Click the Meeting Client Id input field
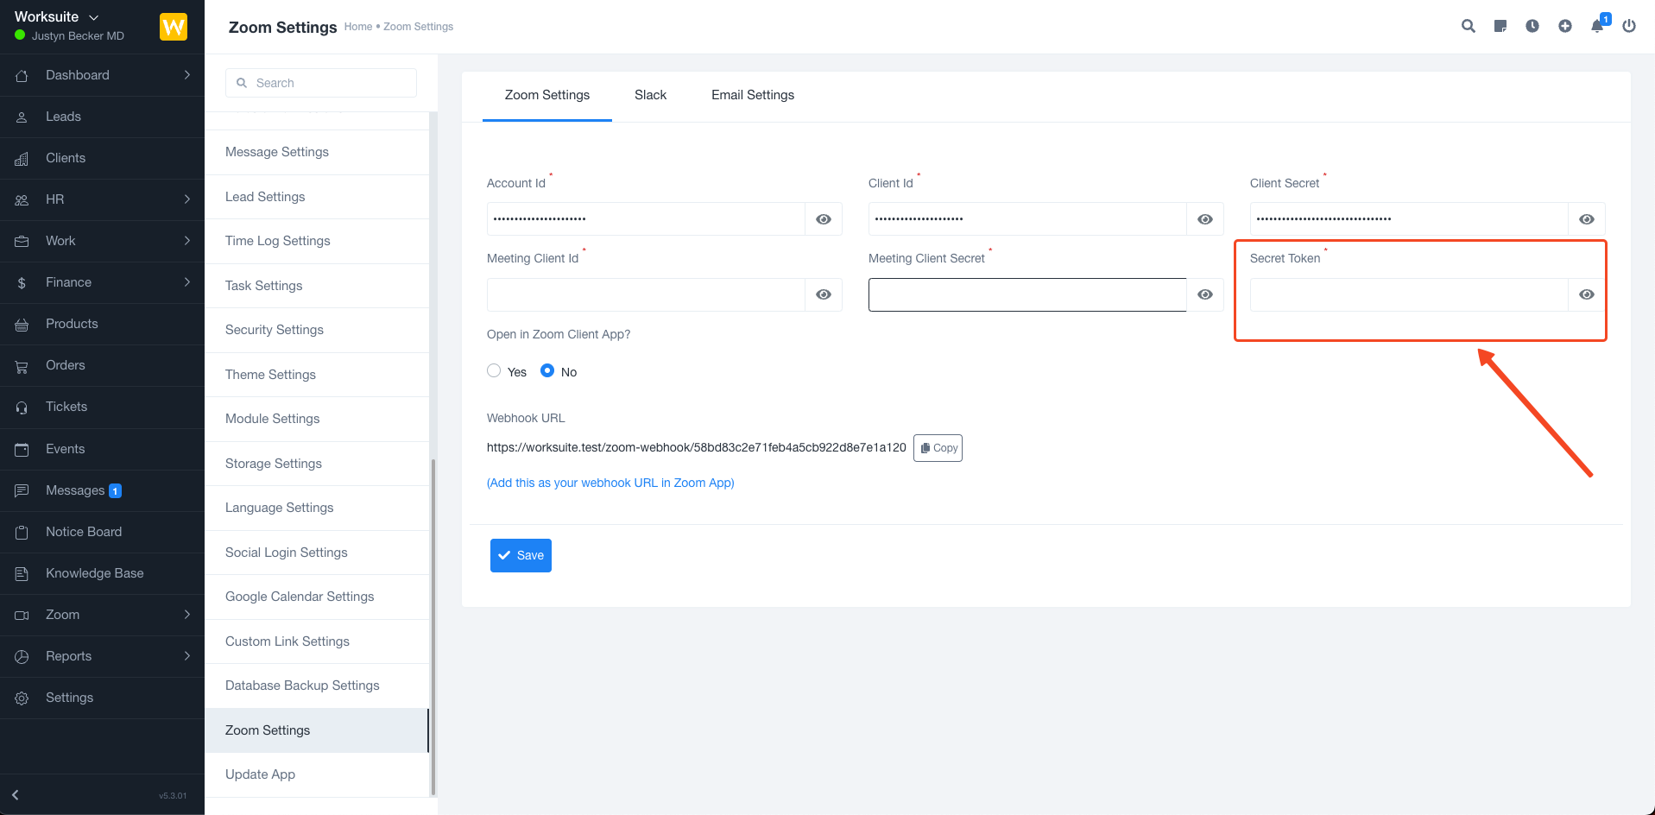The width and height of the screenshot is (1655, 815). pos(646,294)
